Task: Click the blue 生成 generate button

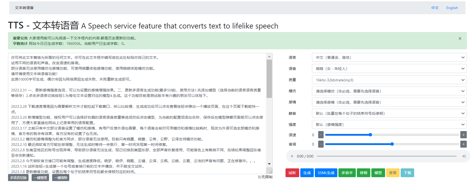Action: point(307,173)
